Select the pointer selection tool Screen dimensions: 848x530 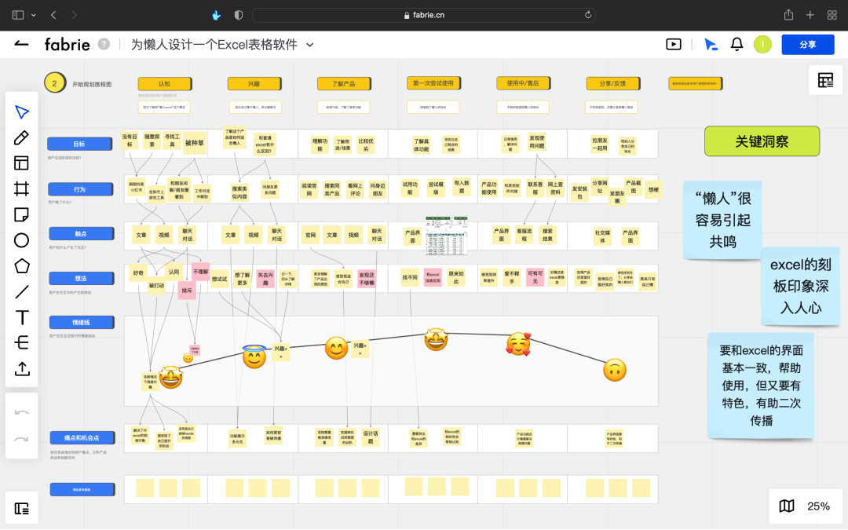[22, 112]
